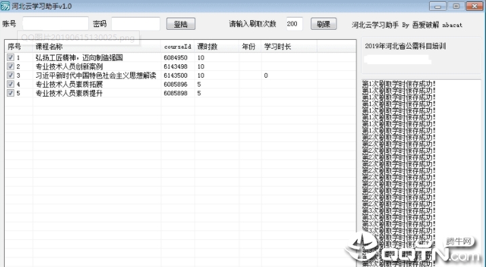
Task: Click the 刷取次数 field showing 200
Action: point(294,24)
